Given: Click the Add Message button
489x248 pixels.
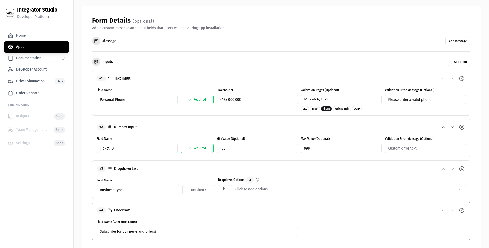Looking at the screenshot, I should tap(457, 41).
